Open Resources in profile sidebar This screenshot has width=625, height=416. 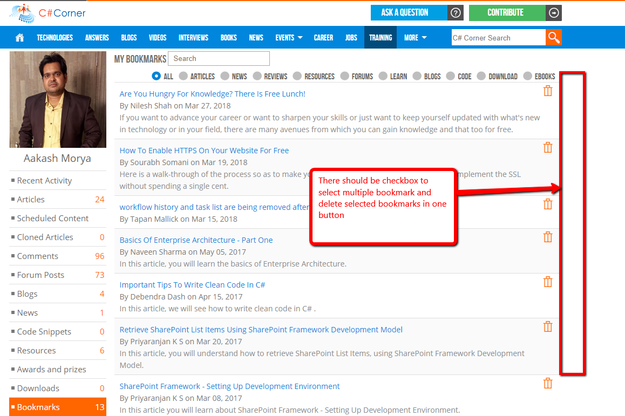[x=58, y=351]
